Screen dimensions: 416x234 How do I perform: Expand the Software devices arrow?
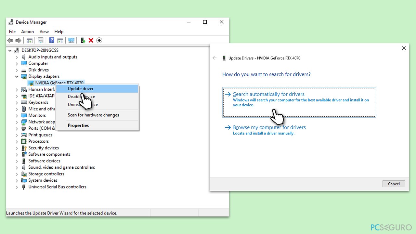[17, 161]
